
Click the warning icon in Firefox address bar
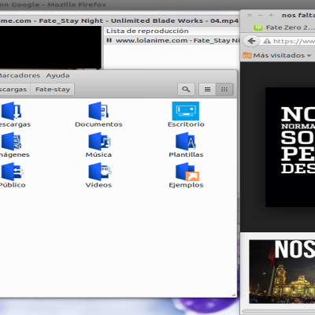point(267,41)
